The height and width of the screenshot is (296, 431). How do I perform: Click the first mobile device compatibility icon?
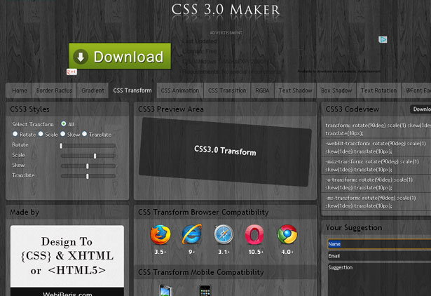click(166, 290)
